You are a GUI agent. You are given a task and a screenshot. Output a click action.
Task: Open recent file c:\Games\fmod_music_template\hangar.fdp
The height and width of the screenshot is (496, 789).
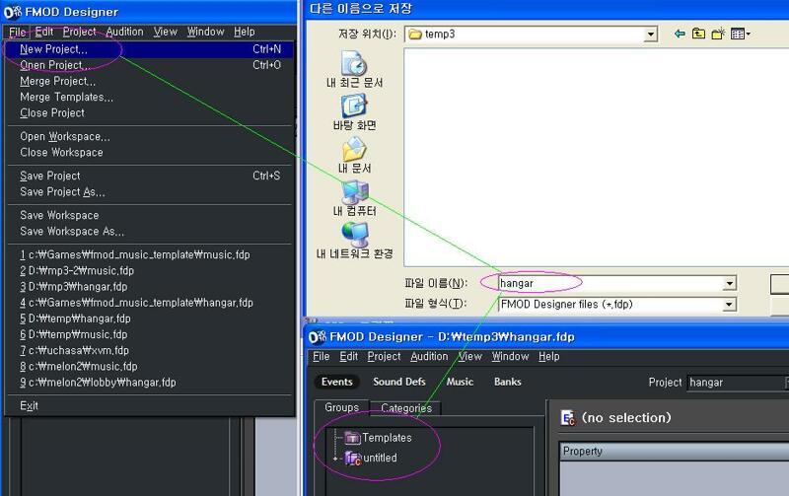click(150, 303)
